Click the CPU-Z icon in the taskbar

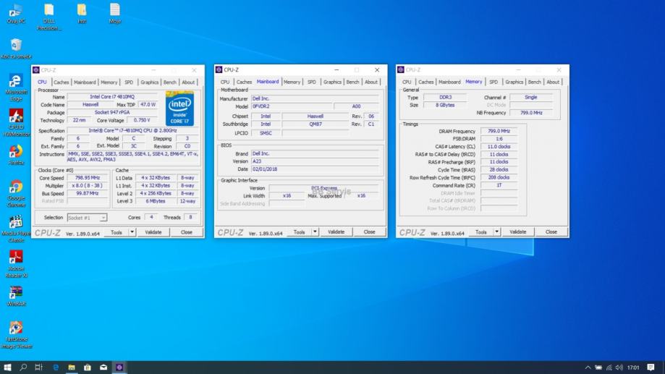pos(119,367)
